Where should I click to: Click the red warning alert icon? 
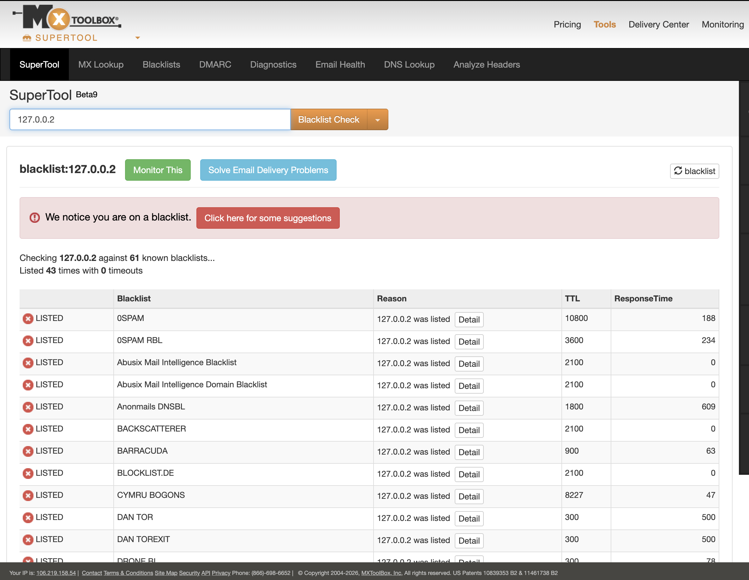click(x=35, y=218)
